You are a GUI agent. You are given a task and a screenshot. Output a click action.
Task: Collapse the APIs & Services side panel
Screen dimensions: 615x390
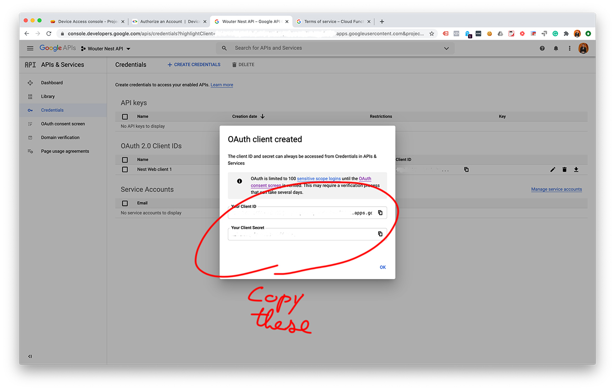(30, 356)
